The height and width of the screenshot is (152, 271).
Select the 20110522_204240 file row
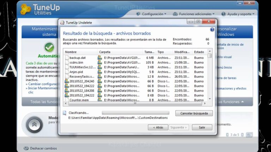135,81
